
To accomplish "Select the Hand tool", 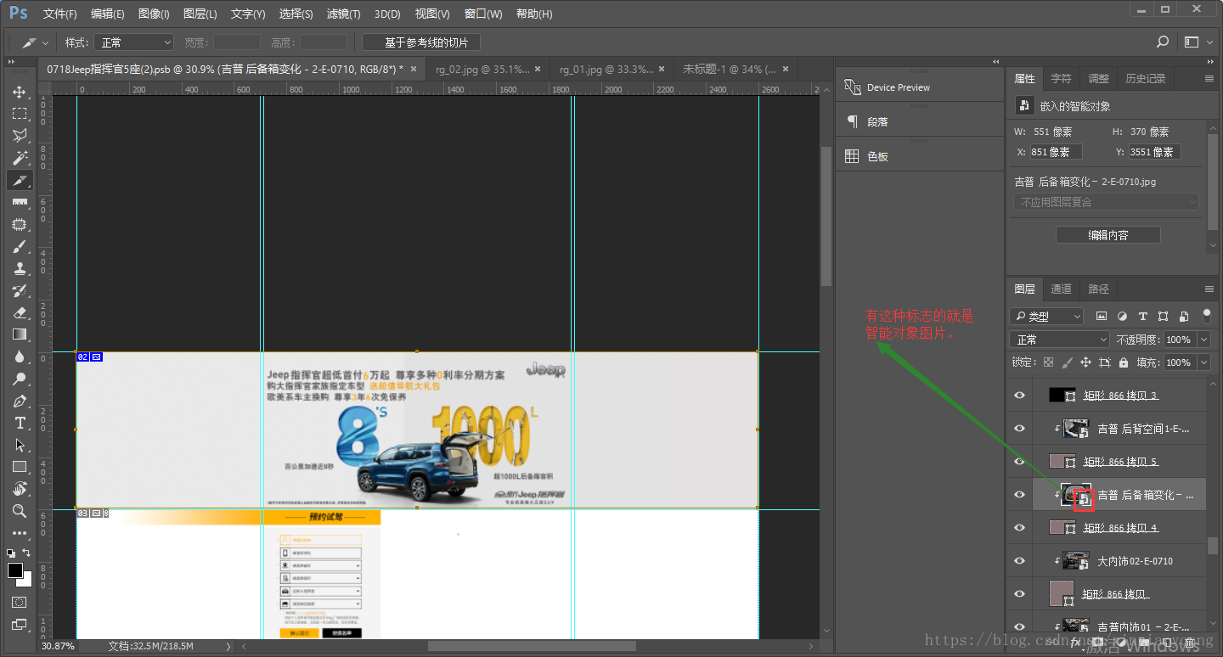I will pyautogui.click(x=20, y=489).
